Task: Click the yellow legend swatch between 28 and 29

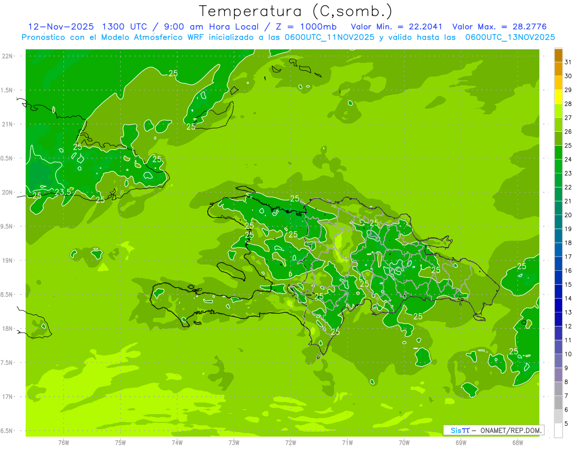Action: (558, 97)
